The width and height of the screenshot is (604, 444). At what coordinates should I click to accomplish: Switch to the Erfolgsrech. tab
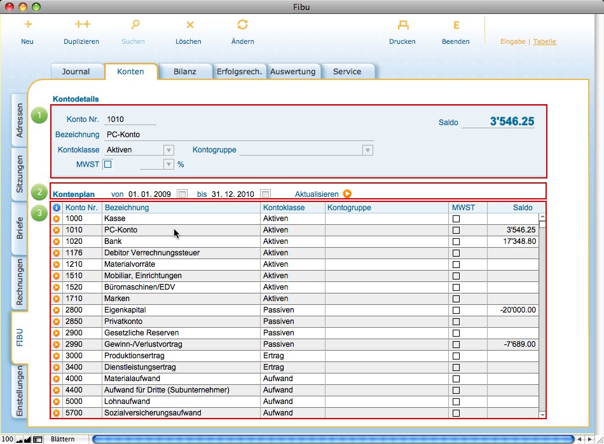239,72
